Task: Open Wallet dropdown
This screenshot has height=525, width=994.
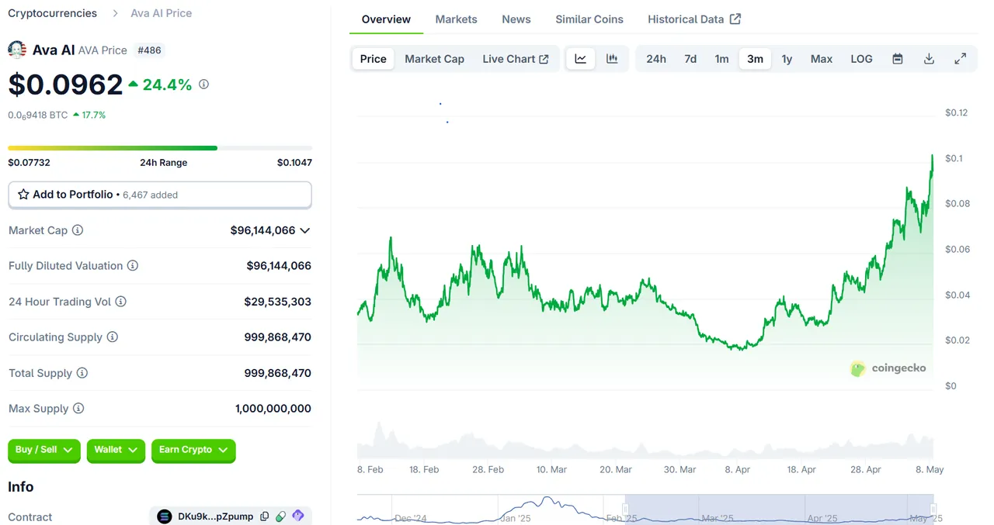Action: point(116,450)
